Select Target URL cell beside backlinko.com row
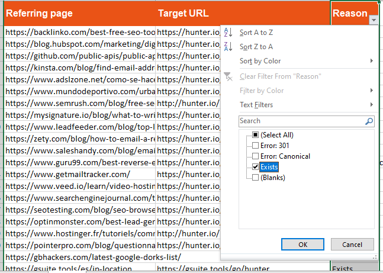Image resolution: width=383 pixels, height=273 pixels. click(188, 32)
